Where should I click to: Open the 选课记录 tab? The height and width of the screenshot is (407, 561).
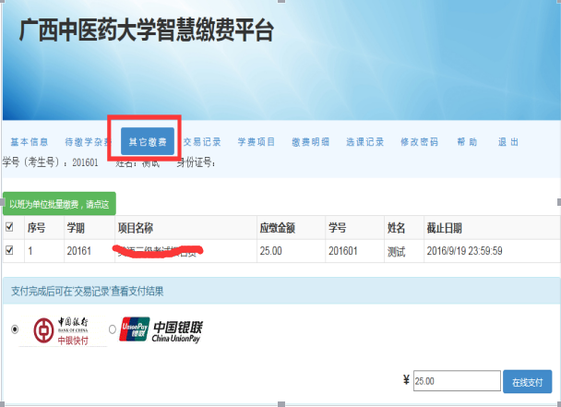pos(364,142)
